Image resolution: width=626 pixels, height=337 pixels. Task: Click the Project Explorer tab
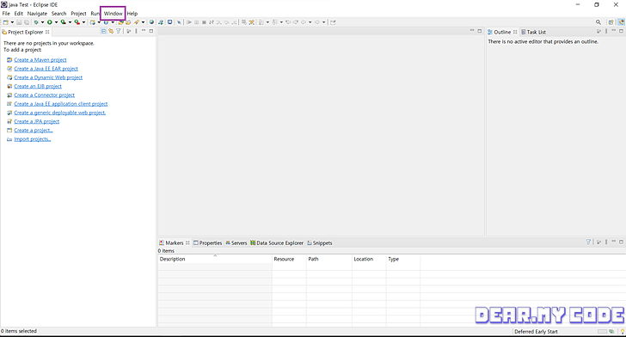[x=25, y=32]
